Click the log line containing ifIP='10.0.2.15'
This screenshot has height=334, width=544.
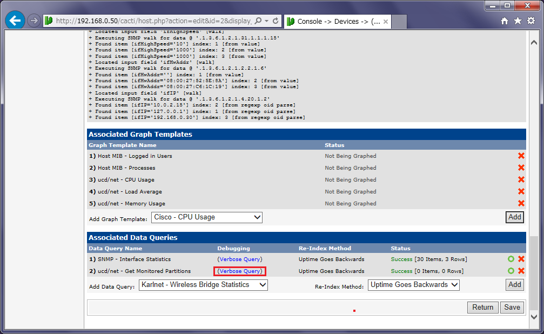[192, 105]
